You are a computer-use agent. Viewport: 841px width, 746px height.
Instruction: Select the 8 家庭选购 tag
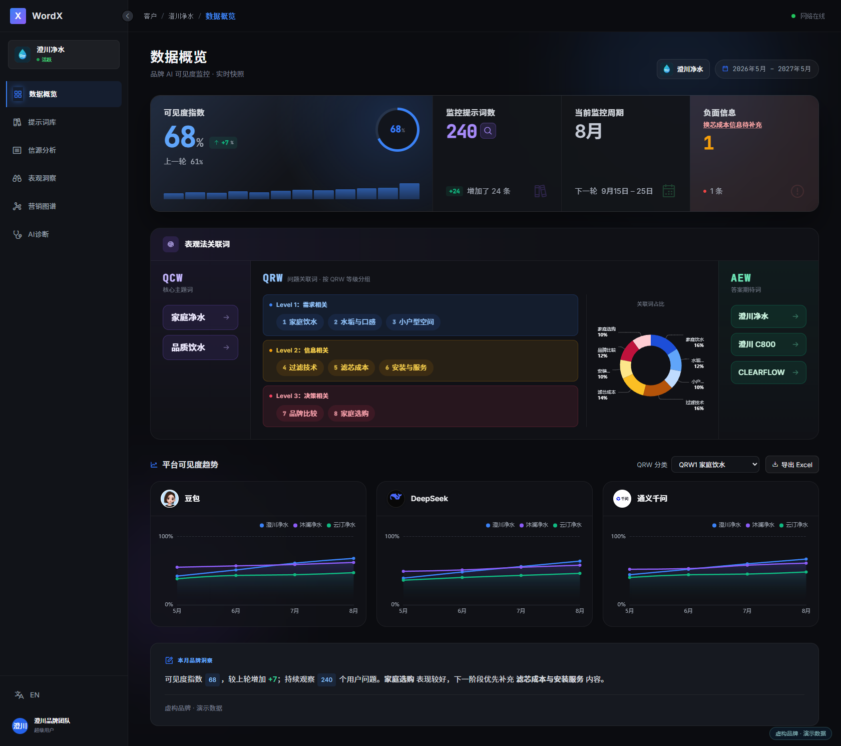pyautogui.click(x=351, y=414)
